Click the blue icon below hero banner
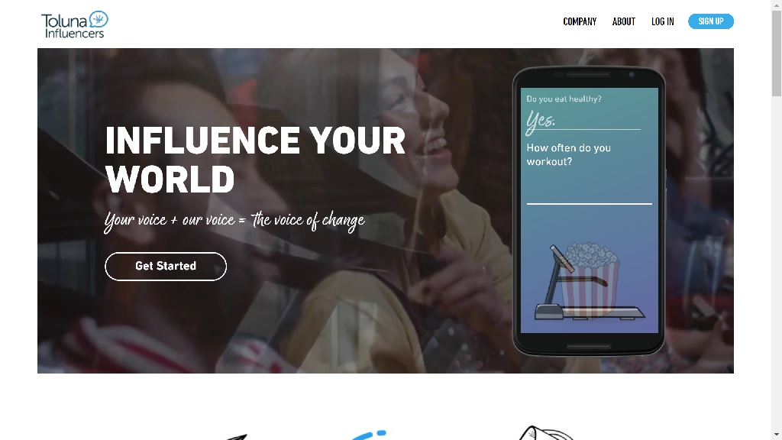Viewport: 782px width, 440px height. (369, 435)
